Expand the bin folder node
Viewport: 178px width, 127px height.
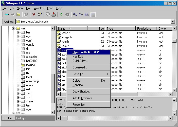(x=18, y=32)
